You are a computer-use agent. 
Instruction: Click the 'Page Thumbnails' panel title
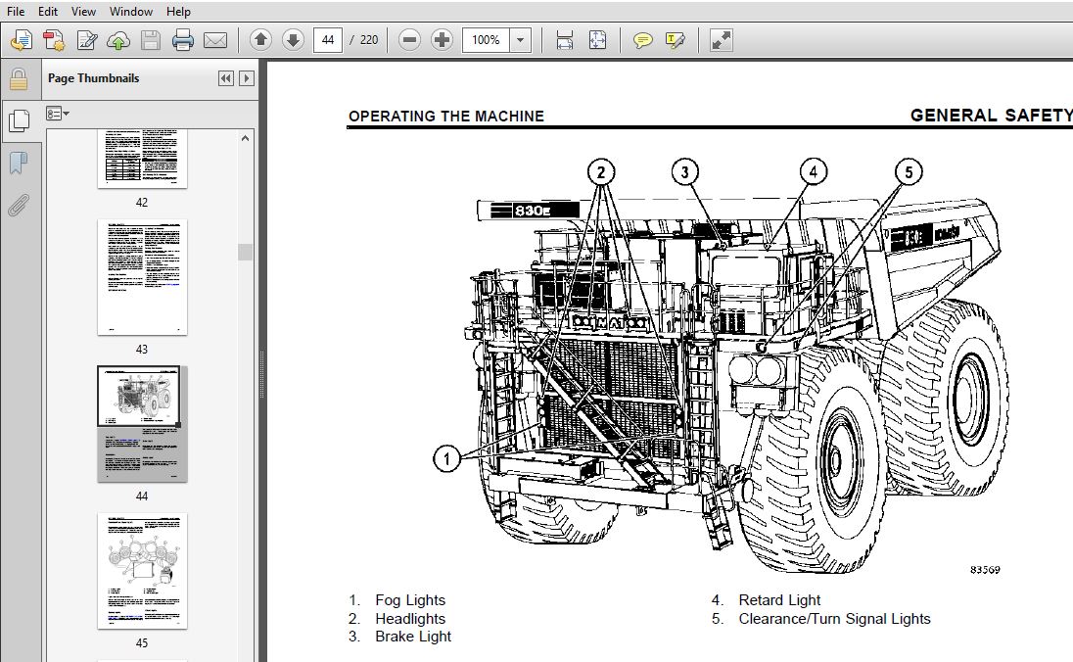click(x=94, y=78)
